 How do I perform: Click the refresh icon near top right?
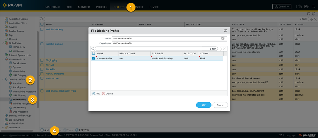308,14
